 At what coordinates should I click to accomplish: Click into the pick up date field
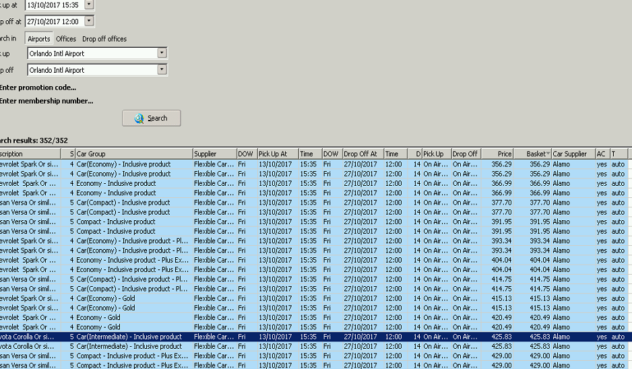[x=54, y=5]
